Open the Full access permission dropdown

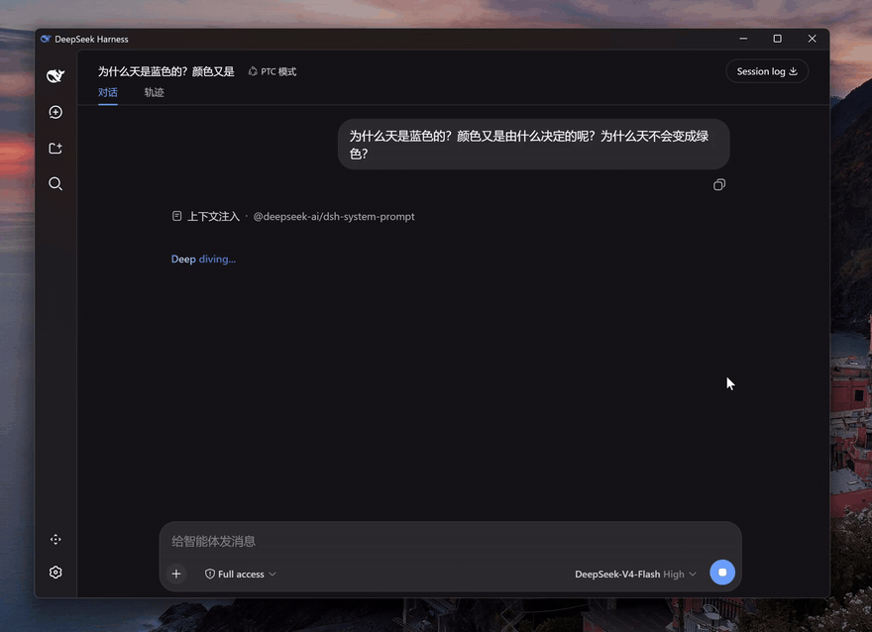tap(240, 575)
